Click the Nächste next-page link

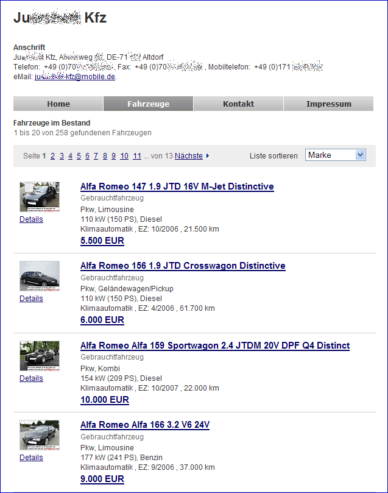tap(188, 156)
